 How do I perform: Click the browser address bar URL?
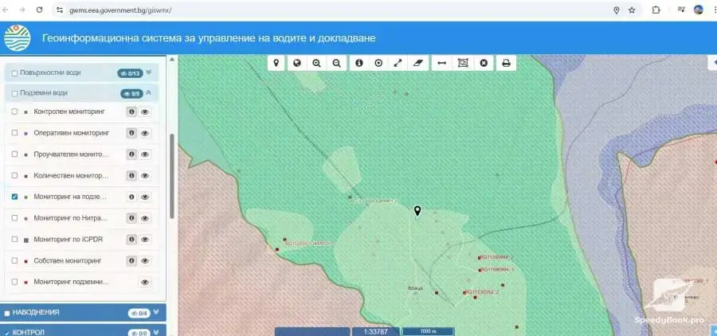(120, 10)
